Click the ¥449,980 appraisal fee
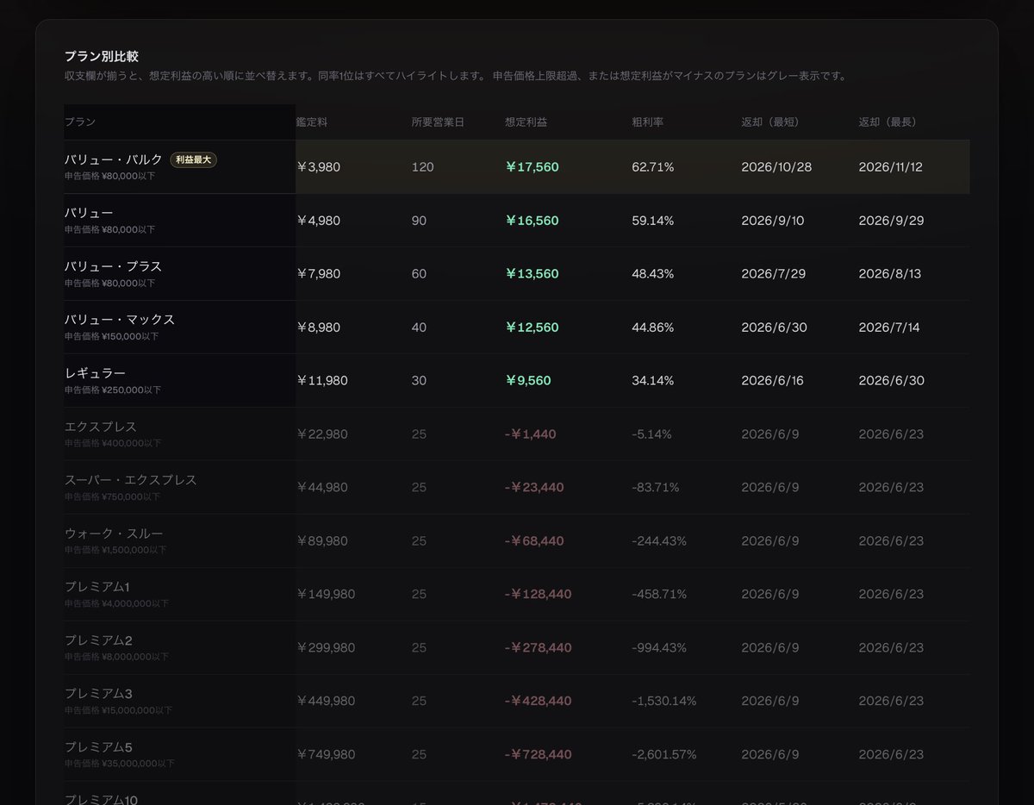The image size is (1034, 805). (x=326, y=702)
